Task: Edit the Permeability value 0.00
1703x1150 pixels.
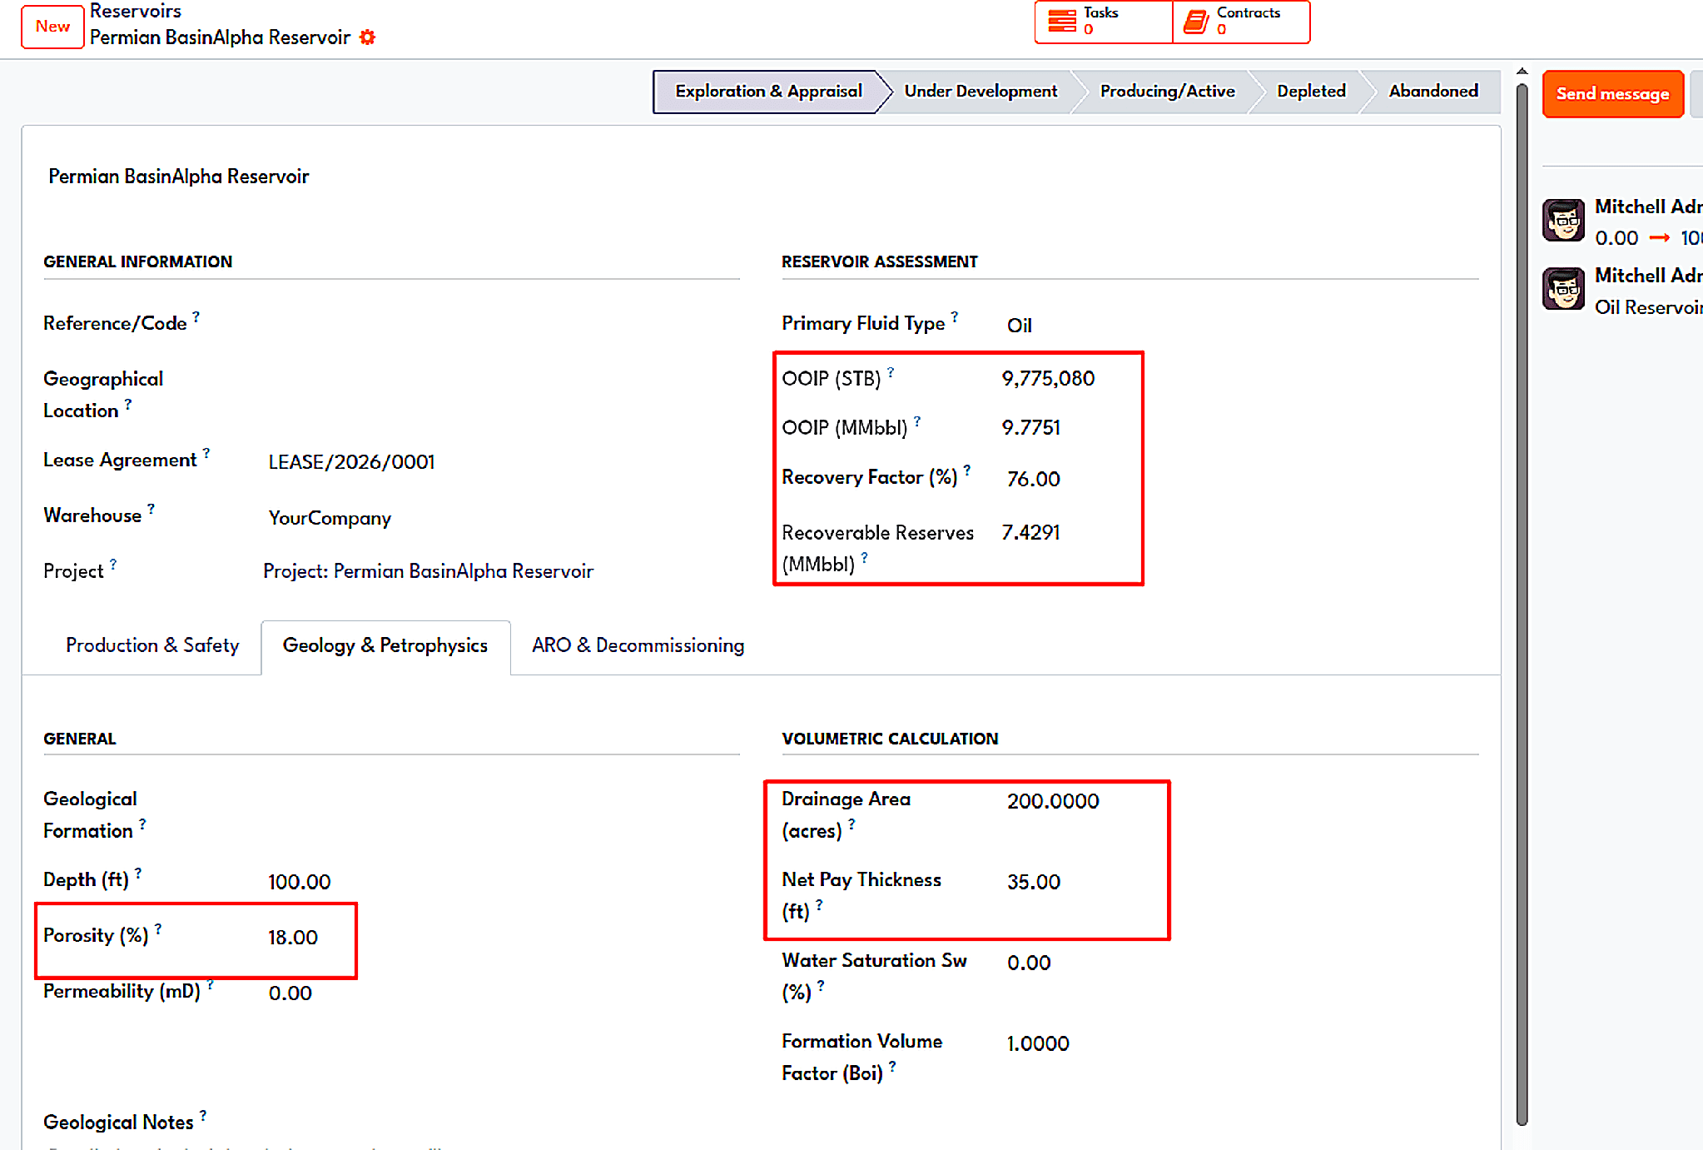Action: tap(290, 993)
